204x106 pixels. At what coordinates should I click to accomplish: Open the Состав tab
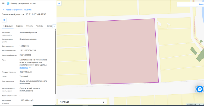click(x=49, y=26)
